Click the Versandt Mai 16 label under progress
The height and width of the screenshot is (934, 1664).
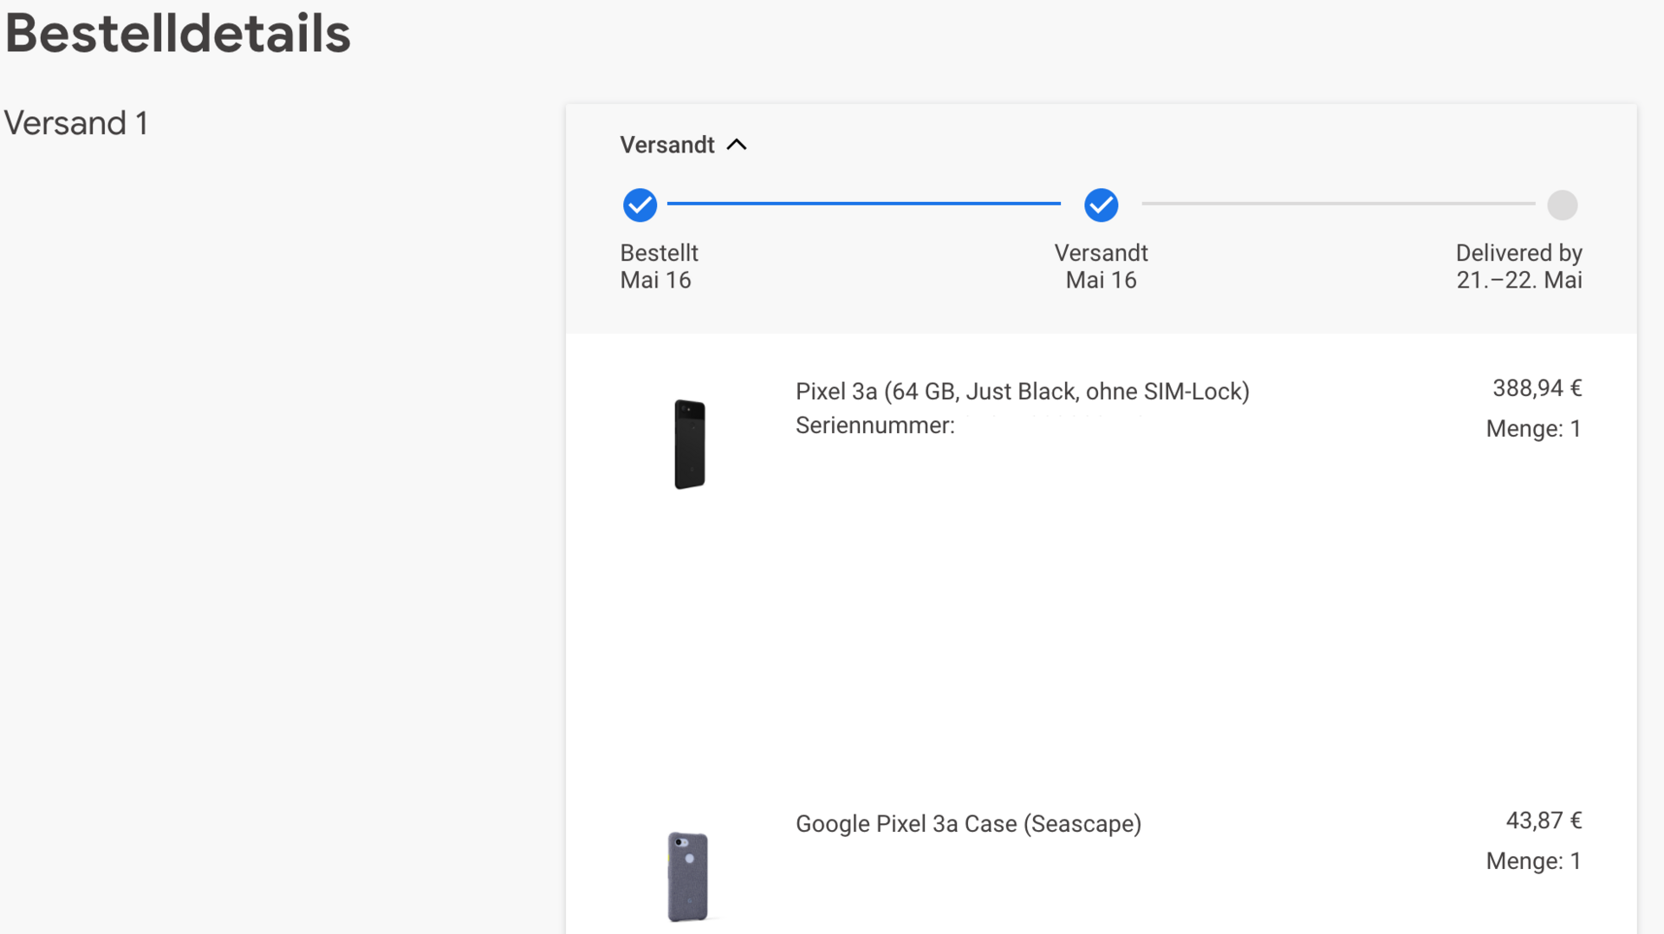1101,267
